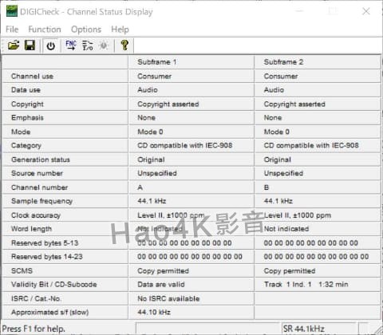The height and width of the screenshot is (335, 383).
Task: Open the Help menu
Action: pyautogui.click(x=120, y=30)
